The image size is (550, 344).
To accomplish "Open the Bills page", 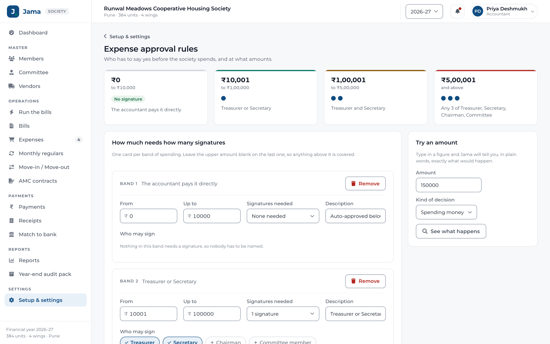I will 46,126.
